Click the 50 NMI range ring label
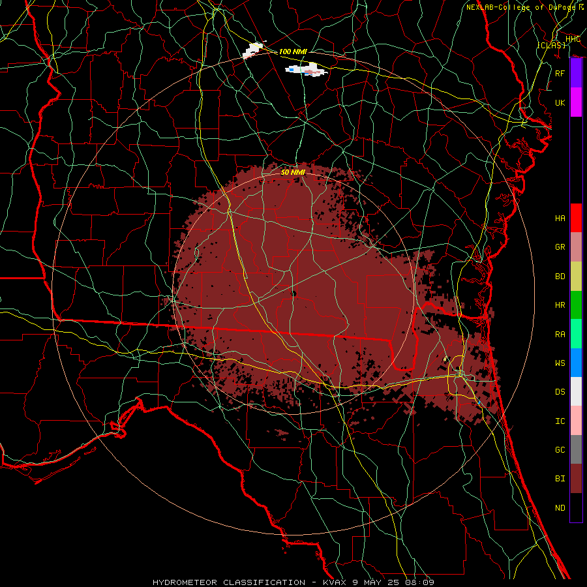 (293, 172)
